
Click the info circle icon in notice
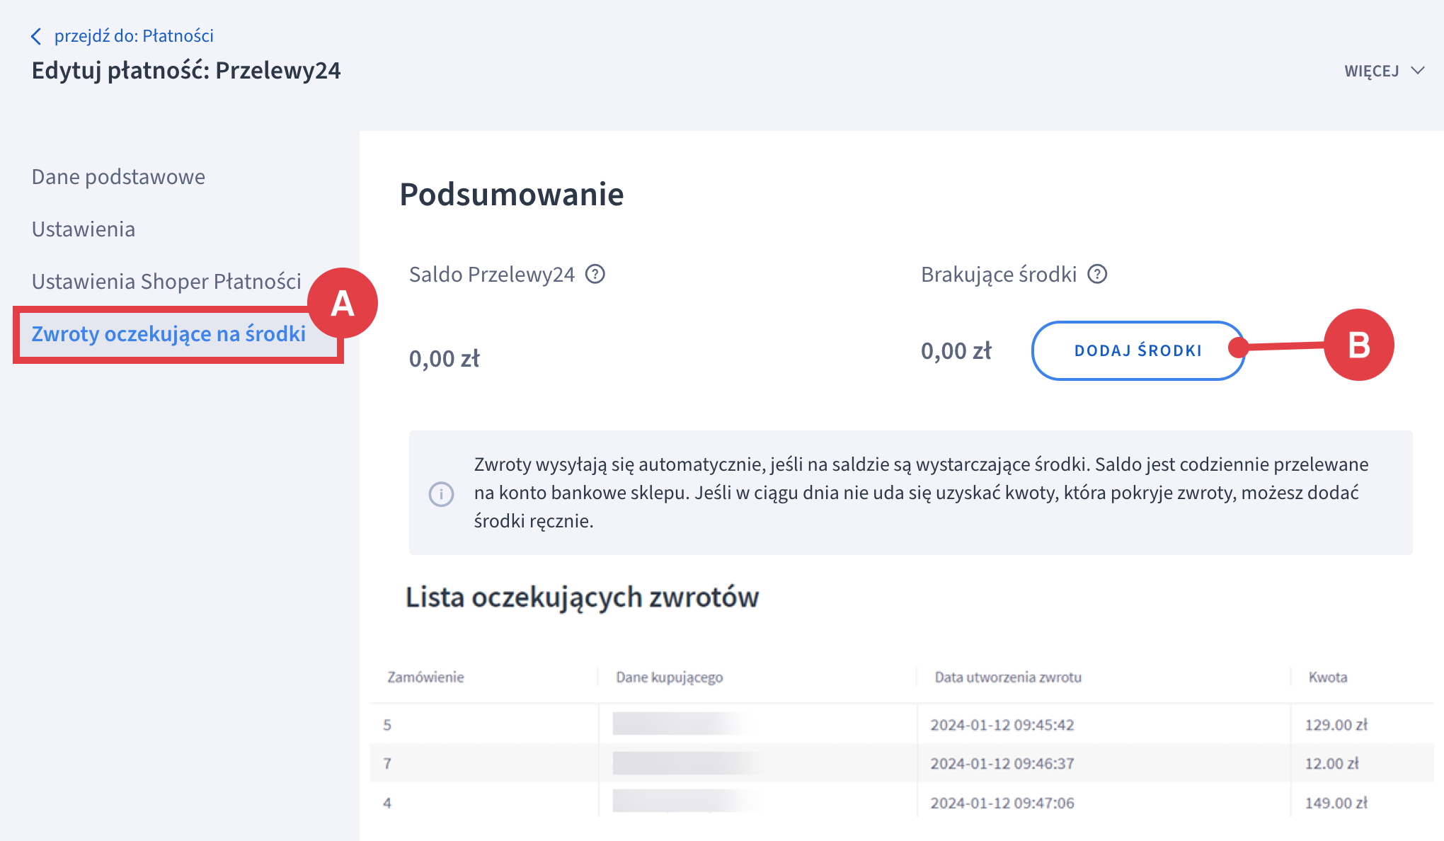pyautogui.click(x=441, y=493)
